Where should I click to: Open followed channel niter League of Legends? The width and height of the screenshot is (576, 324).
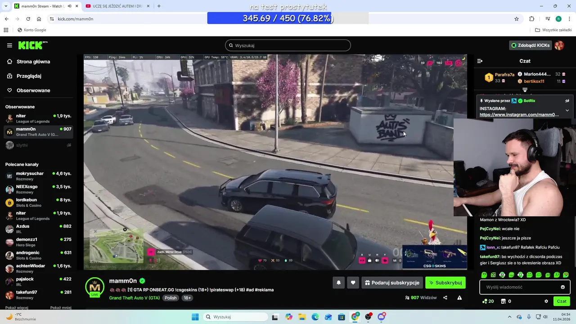click(x=38, y=119)
